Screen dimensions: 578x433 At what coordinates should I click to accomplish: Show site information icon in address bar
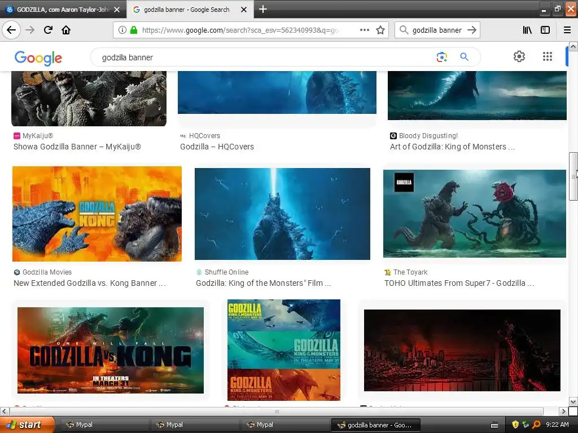point(122,30)
